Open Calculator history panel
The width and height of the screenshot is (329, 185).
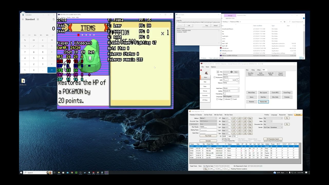[x=53, y=19]
